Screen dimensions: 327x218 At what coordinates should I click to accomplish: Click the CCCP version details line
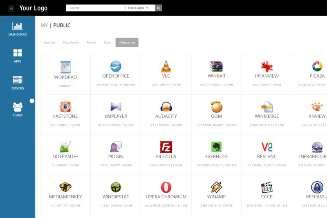pos(267,205)
